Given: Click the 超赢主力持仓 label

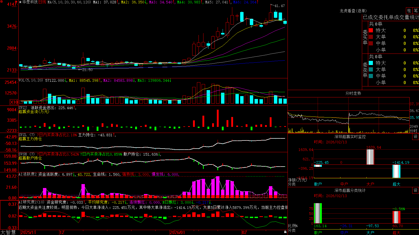Looking at the screenshot, I should [30, 139].
